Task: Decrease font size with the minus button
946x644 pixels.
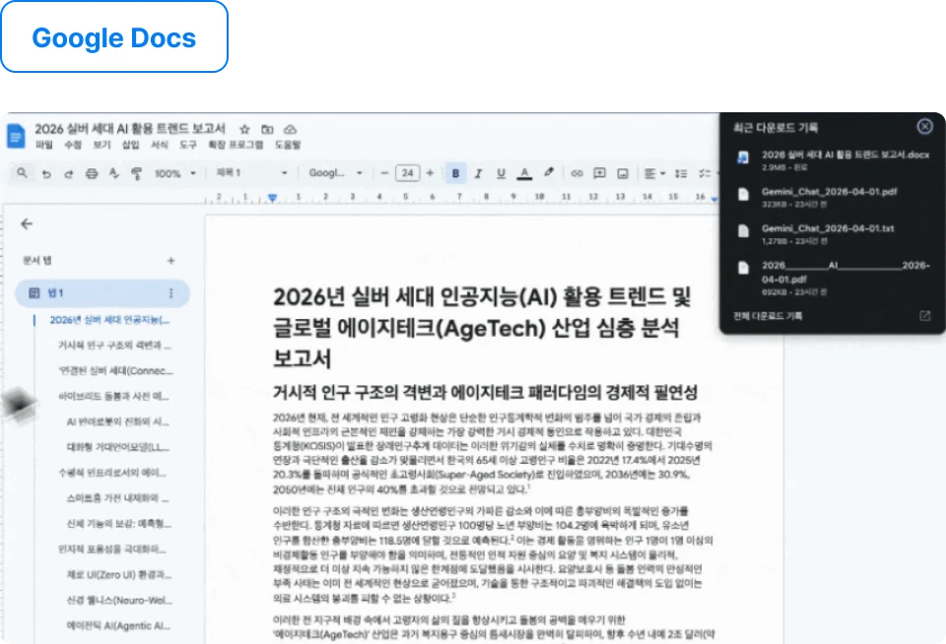Action: tap(384, 173)
